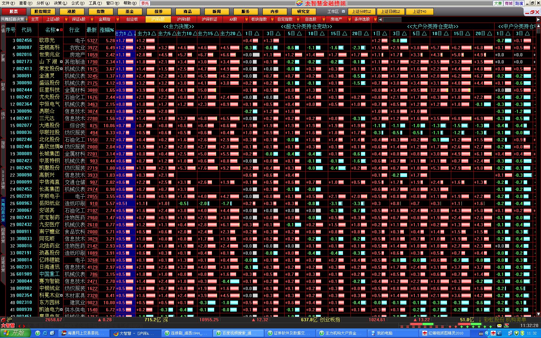Sort by the 主力3 column triangle
Viewport: 541px width, 338px height.
pyautogui.click(x=154, y=33)
